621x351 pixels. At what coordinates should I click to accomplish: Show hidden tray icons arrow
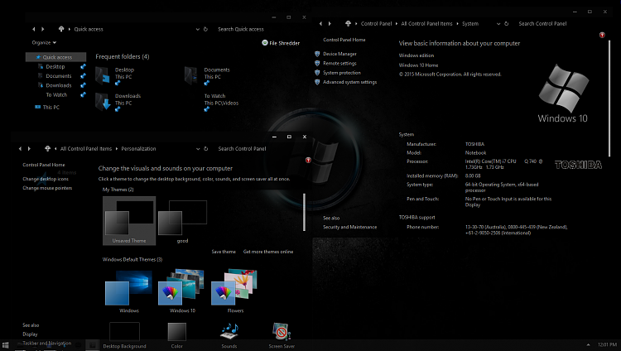pyautogui.click(x=588, y=345)
